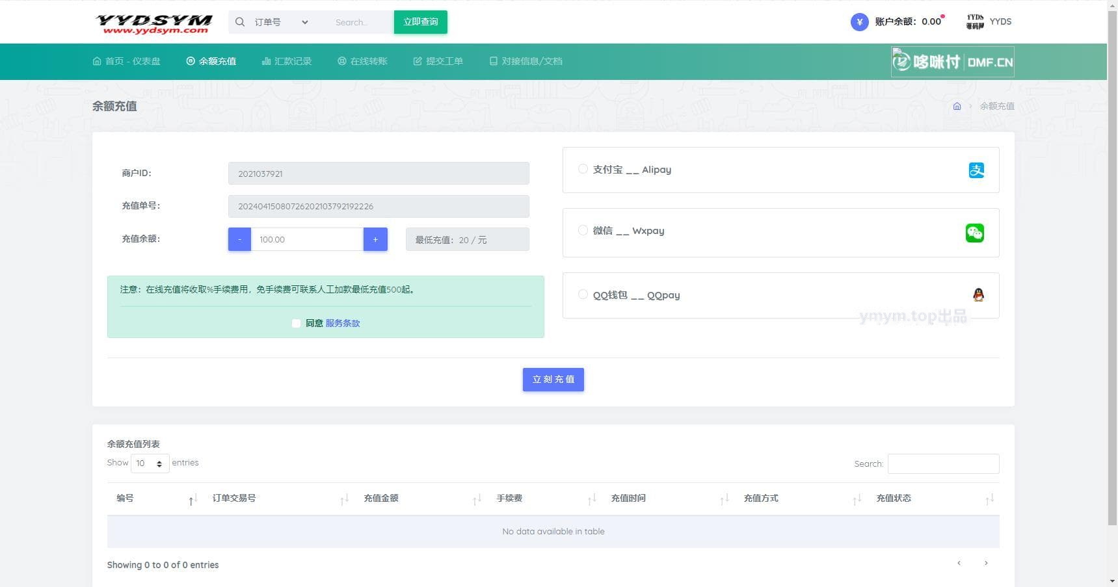Open the 服务条款 link

point(343,323)
